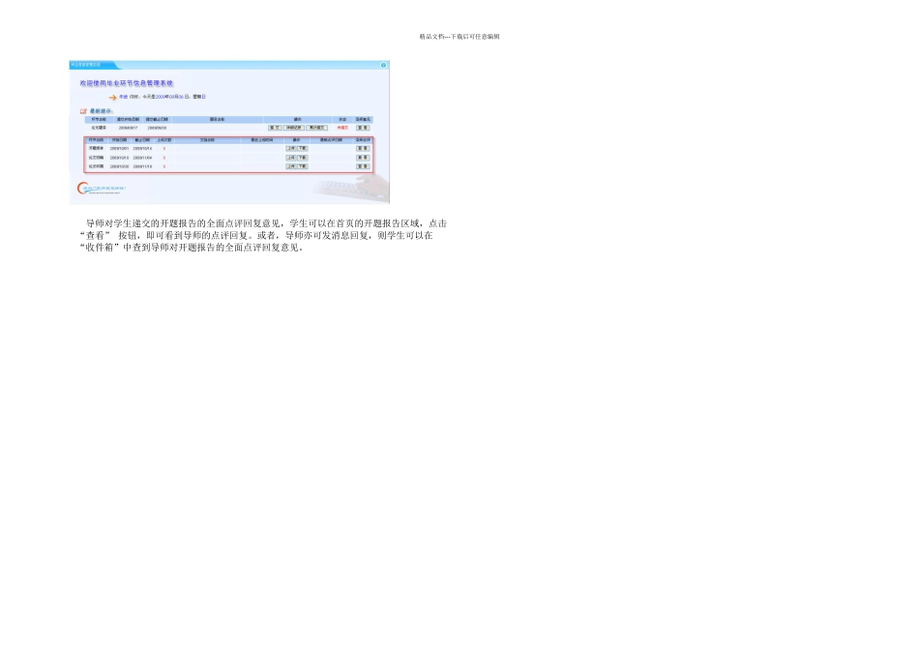Click the red 未提交 status text
Viewport: 919px width, 650px height.
(342, 127)
